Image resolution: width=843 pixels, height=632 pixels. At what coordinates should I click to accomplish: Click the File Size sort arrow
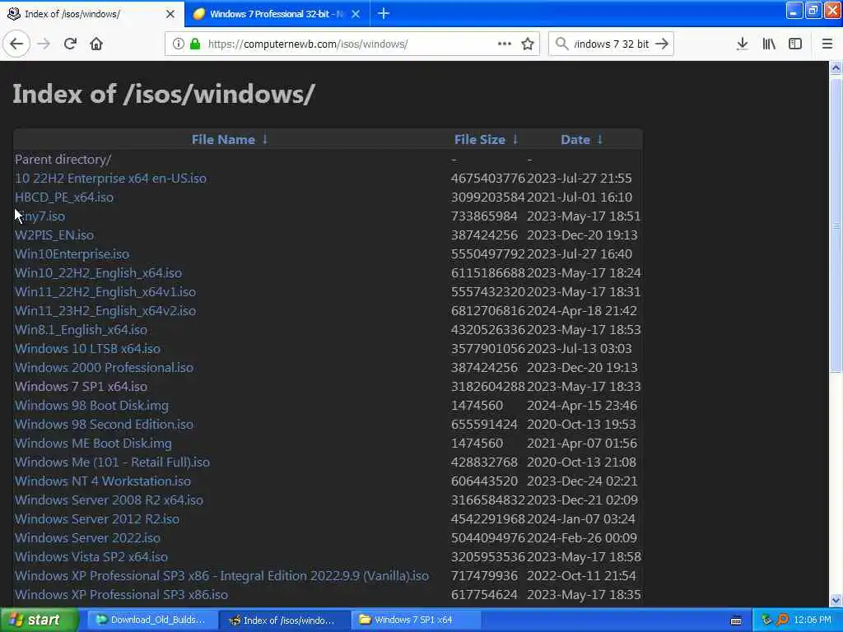pos(515,139)
